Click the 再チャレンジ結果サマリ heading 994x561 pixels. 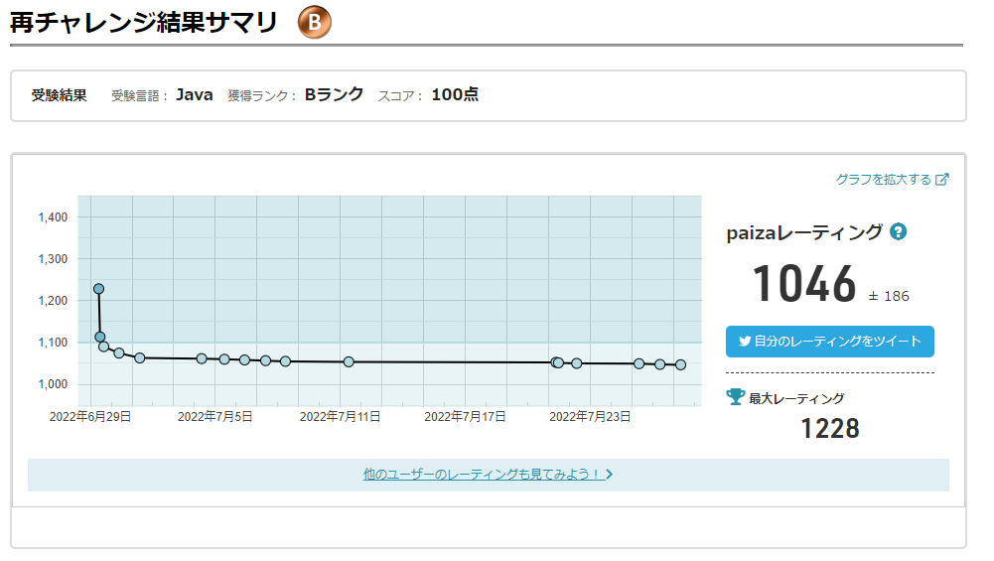(x=144, y=24)
